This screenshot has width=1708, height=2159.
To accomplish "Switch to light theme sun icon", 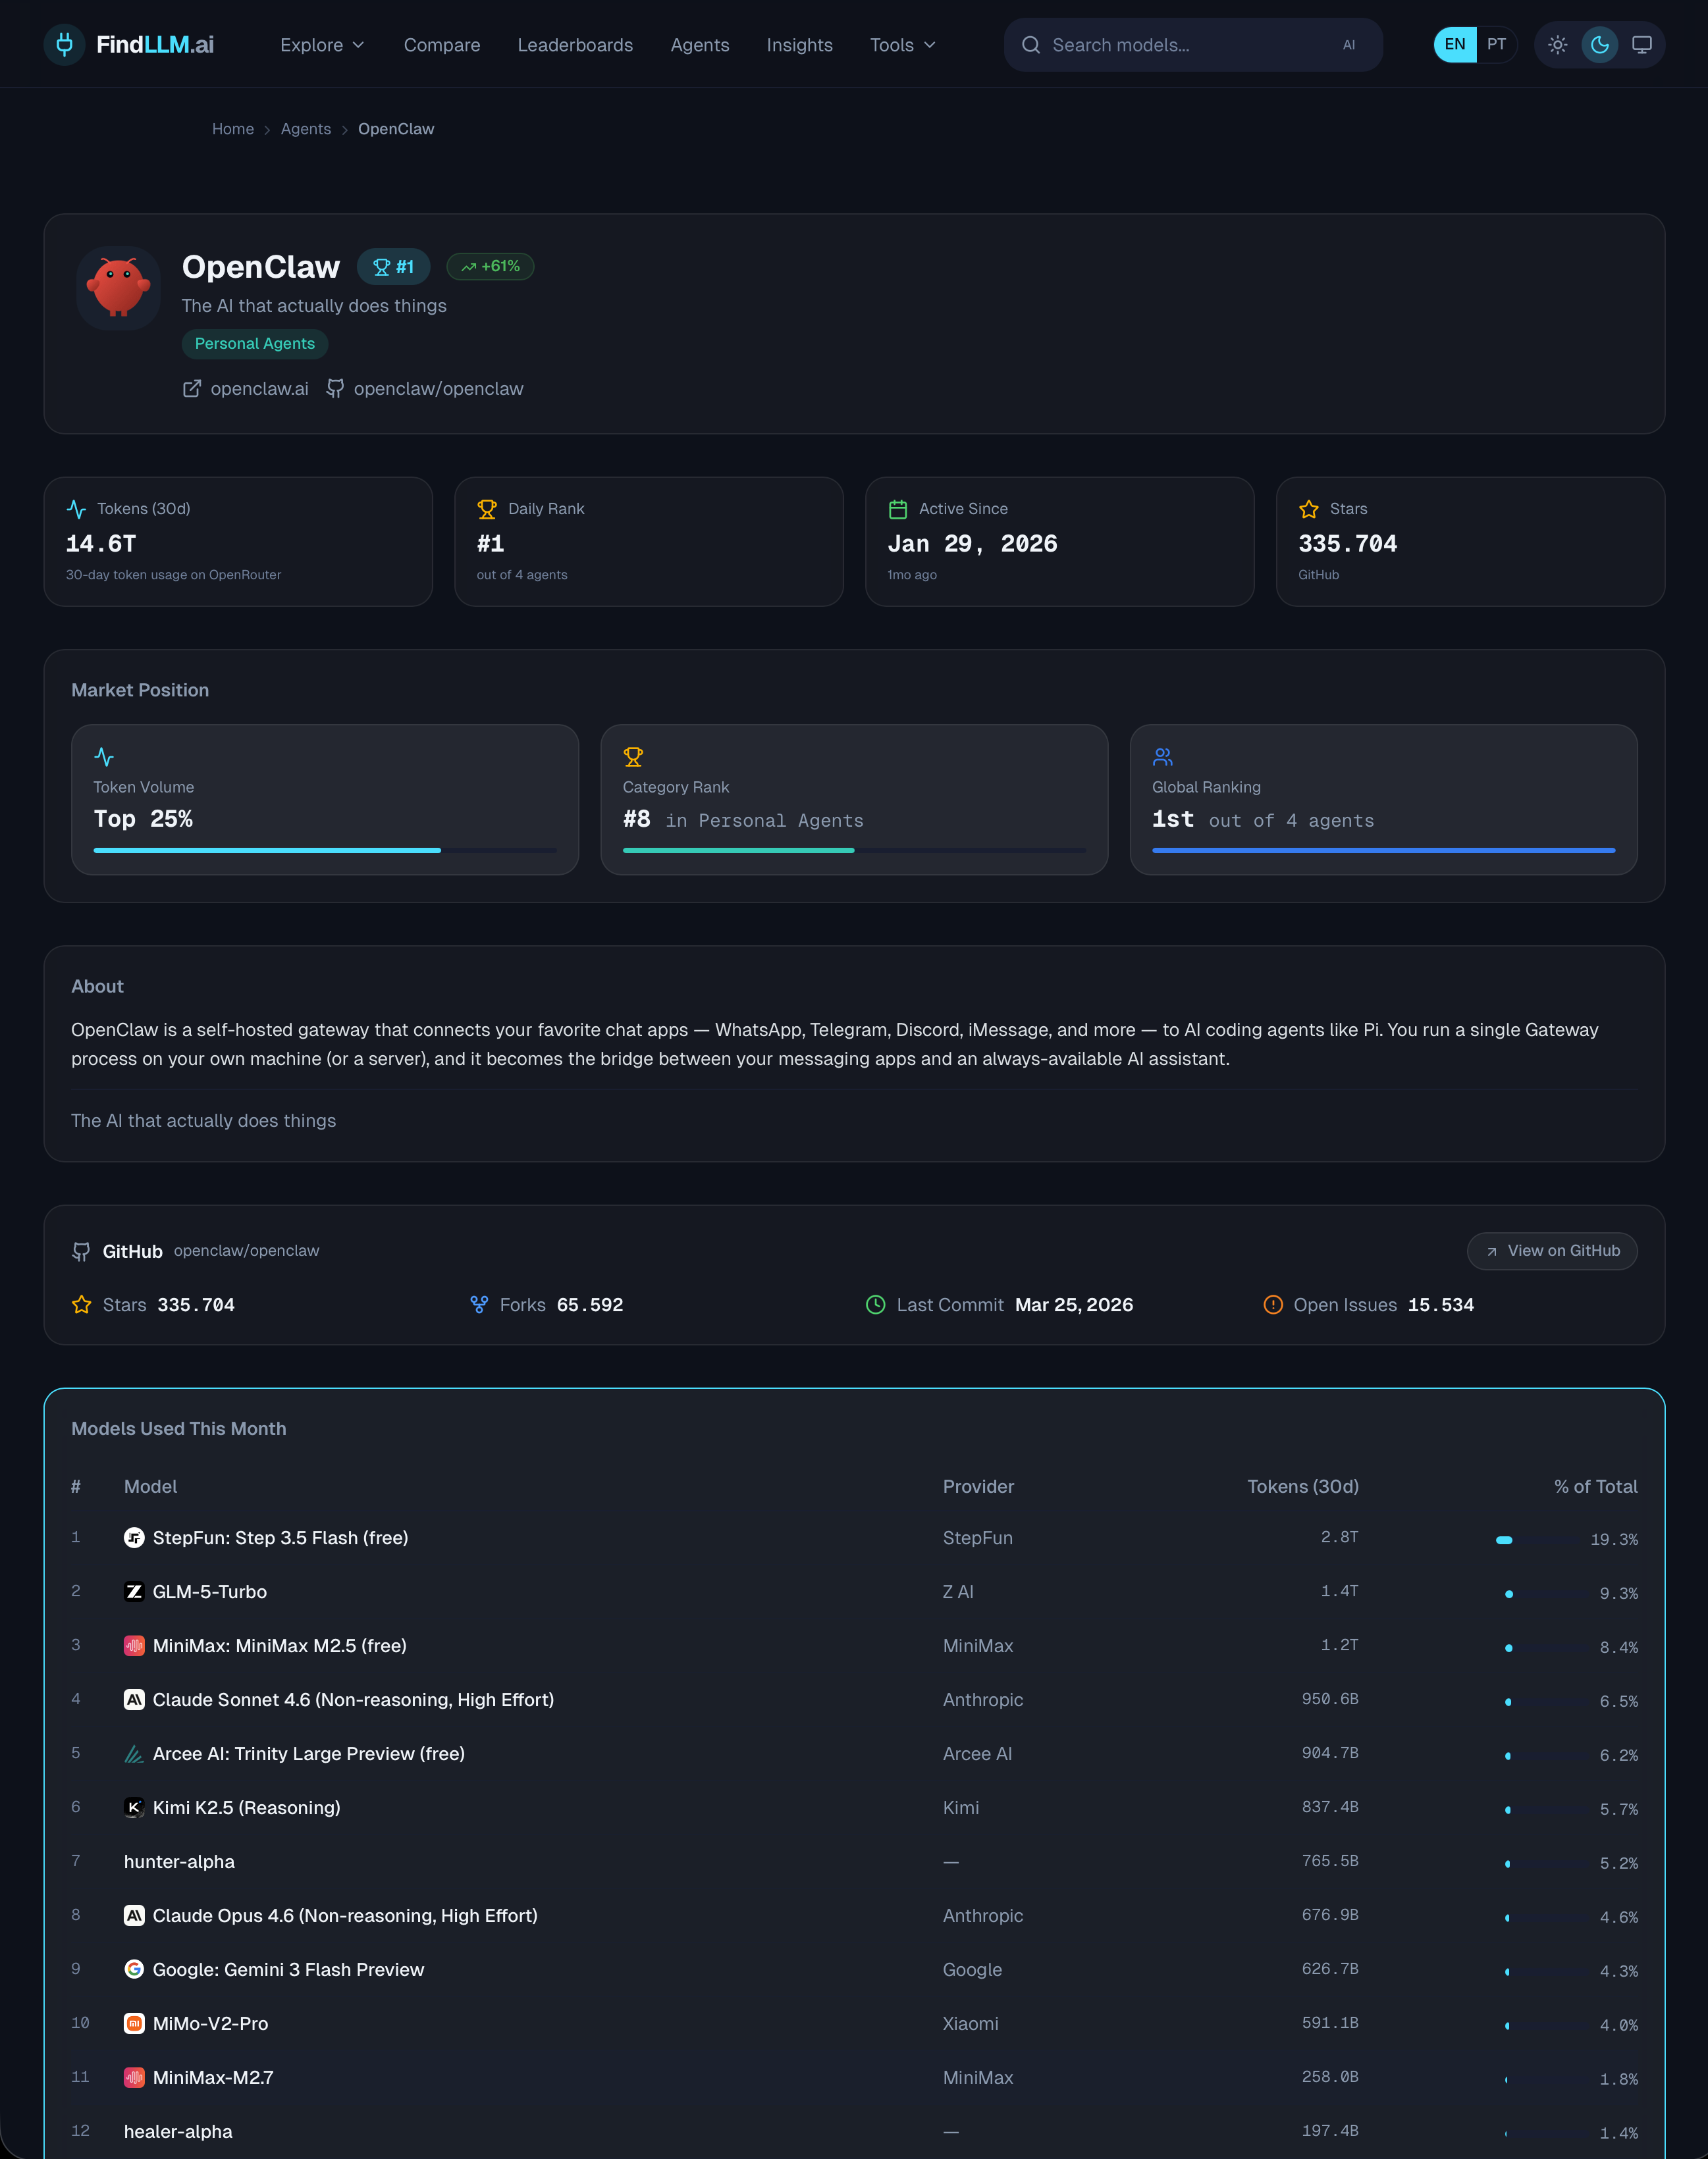I will pyautogui.click(x=1557, y=45).
